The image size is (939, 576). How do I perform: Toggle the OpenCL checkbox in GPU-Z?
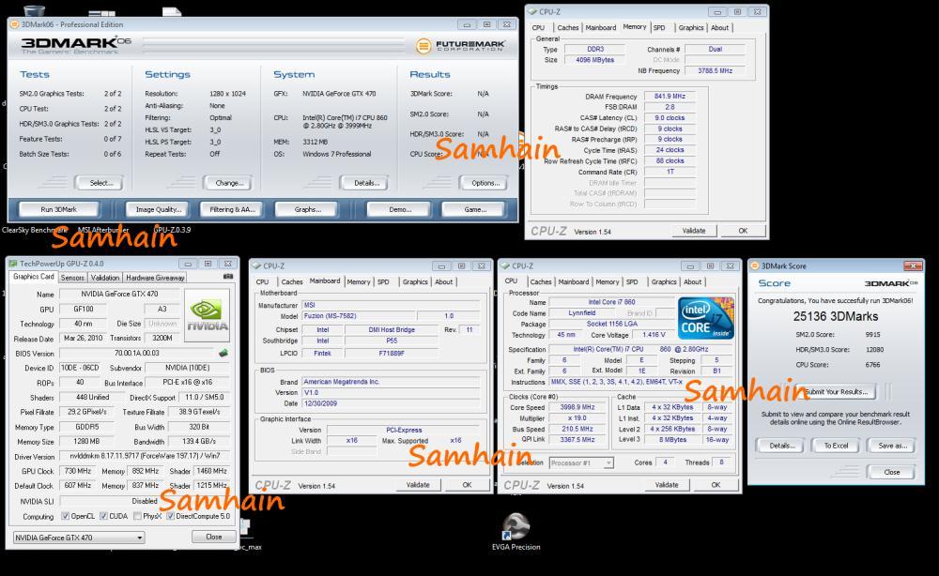pos(66,516)
